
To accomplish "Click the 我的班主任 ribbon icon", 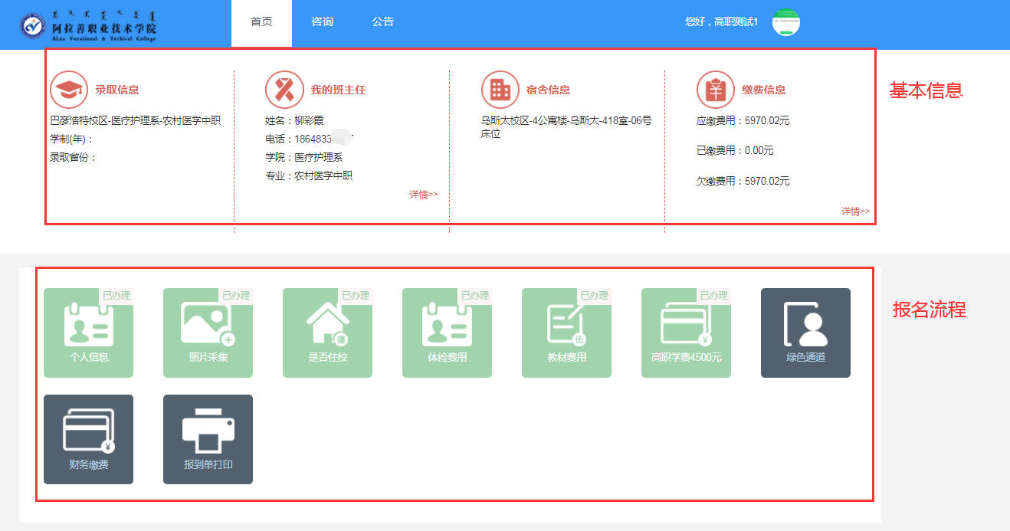I will (x=284, y=90).
